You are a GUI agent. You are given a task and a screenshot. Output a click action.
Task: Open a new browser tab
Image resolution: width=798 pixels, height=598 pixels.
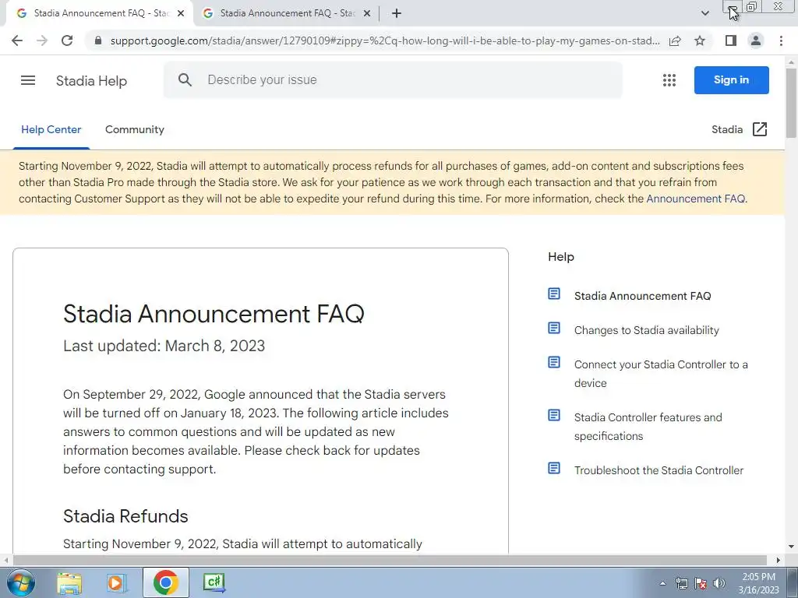[x=397, y=13]
